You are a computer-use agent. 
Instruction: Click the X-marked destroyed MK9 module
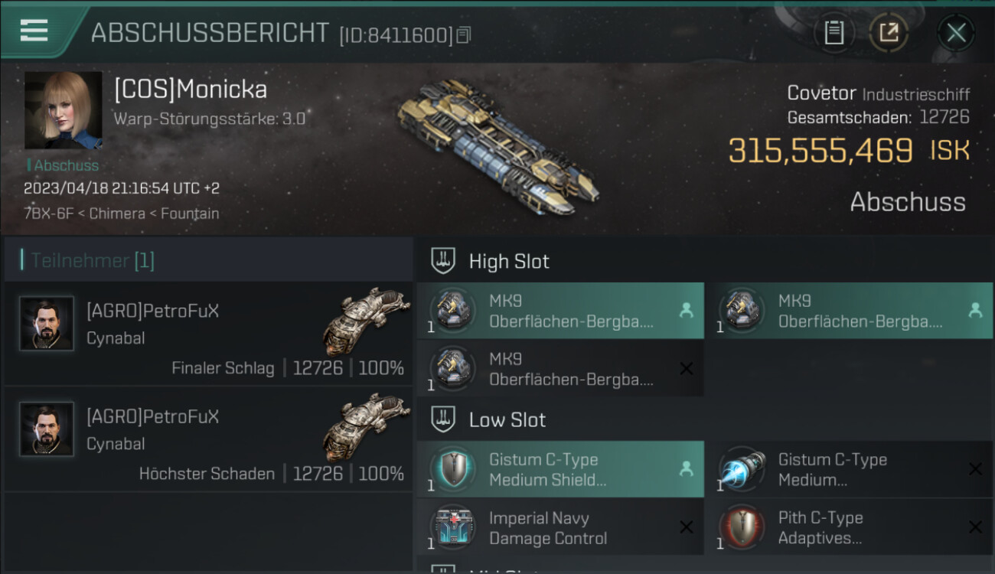click(560, 369)
